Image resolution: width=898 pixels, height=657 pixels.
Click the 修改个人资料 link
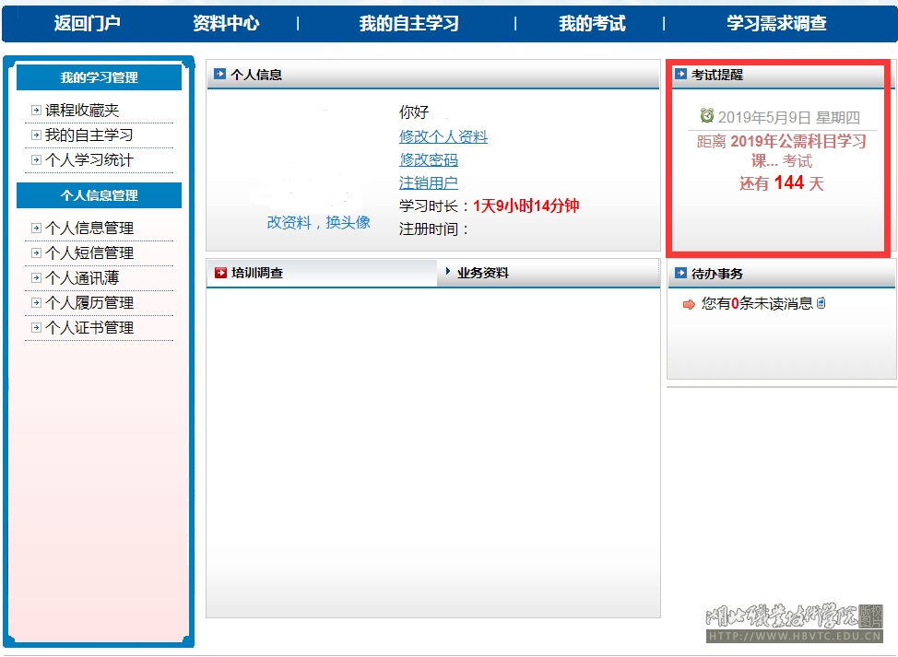(x=443, y=136)
